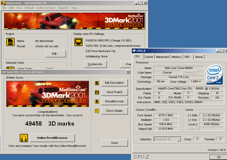Click the Specification field in CPU-Z
The height and width of the screenshot is (160, 227).
pos(189,89)
